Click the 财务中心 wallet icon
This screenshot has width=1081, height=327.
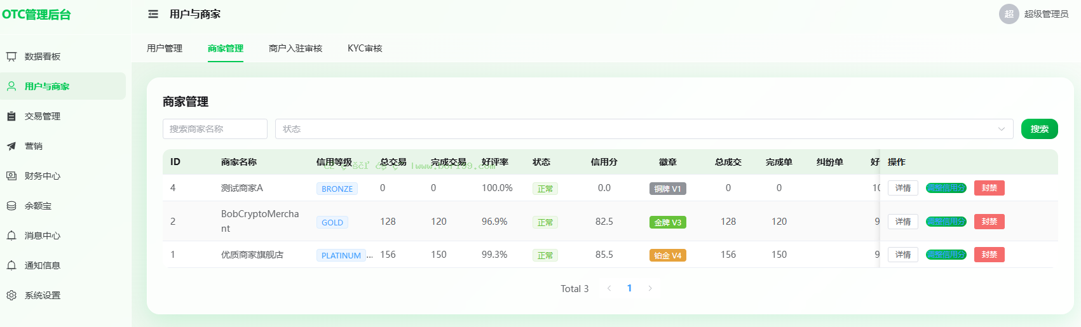(11, 176)
